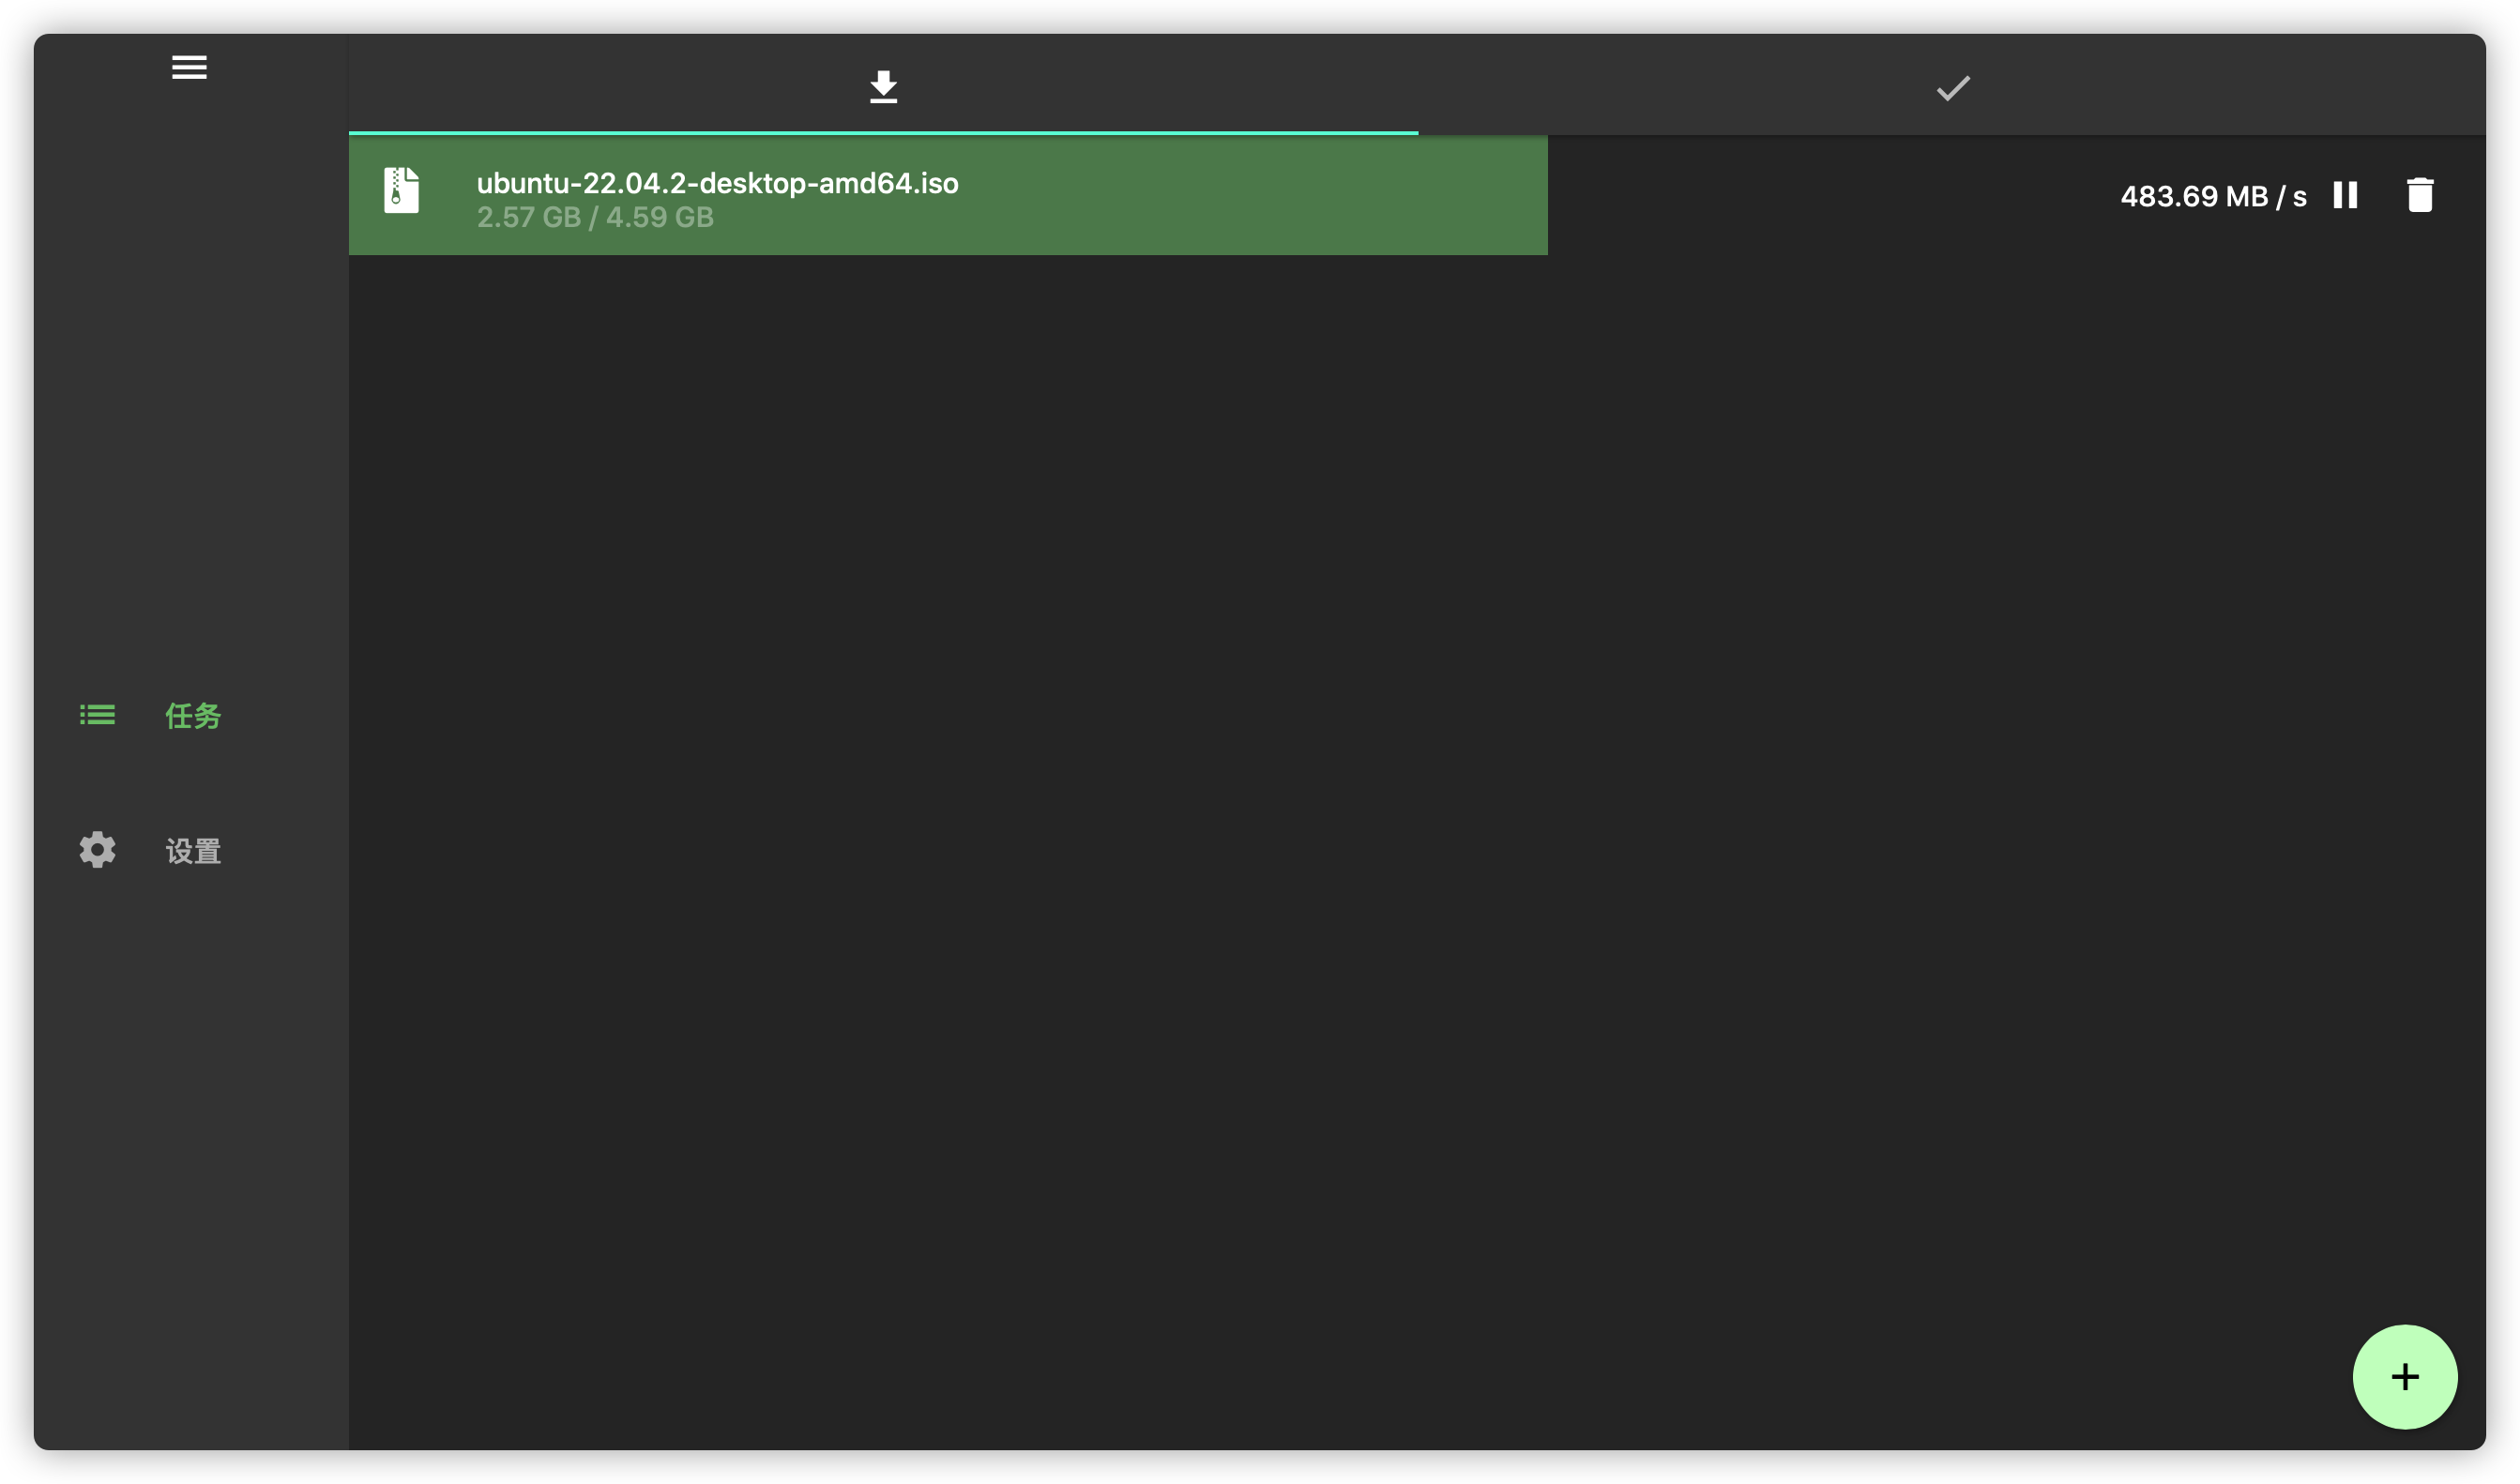This screenshot has width=2520, height=1484.
Task: Click the green filled progress bar area
Action: pyautogui.click(x=1250, y=195)
